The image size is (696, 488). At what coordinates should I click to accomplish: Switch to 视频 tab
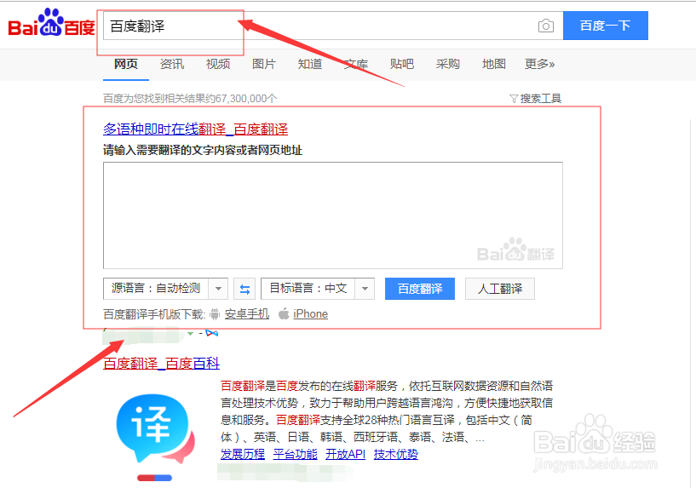click(218, 65)
